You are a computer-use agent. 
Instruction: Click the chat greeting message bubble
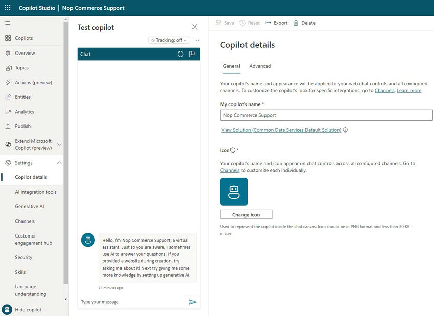click(147, 257)
